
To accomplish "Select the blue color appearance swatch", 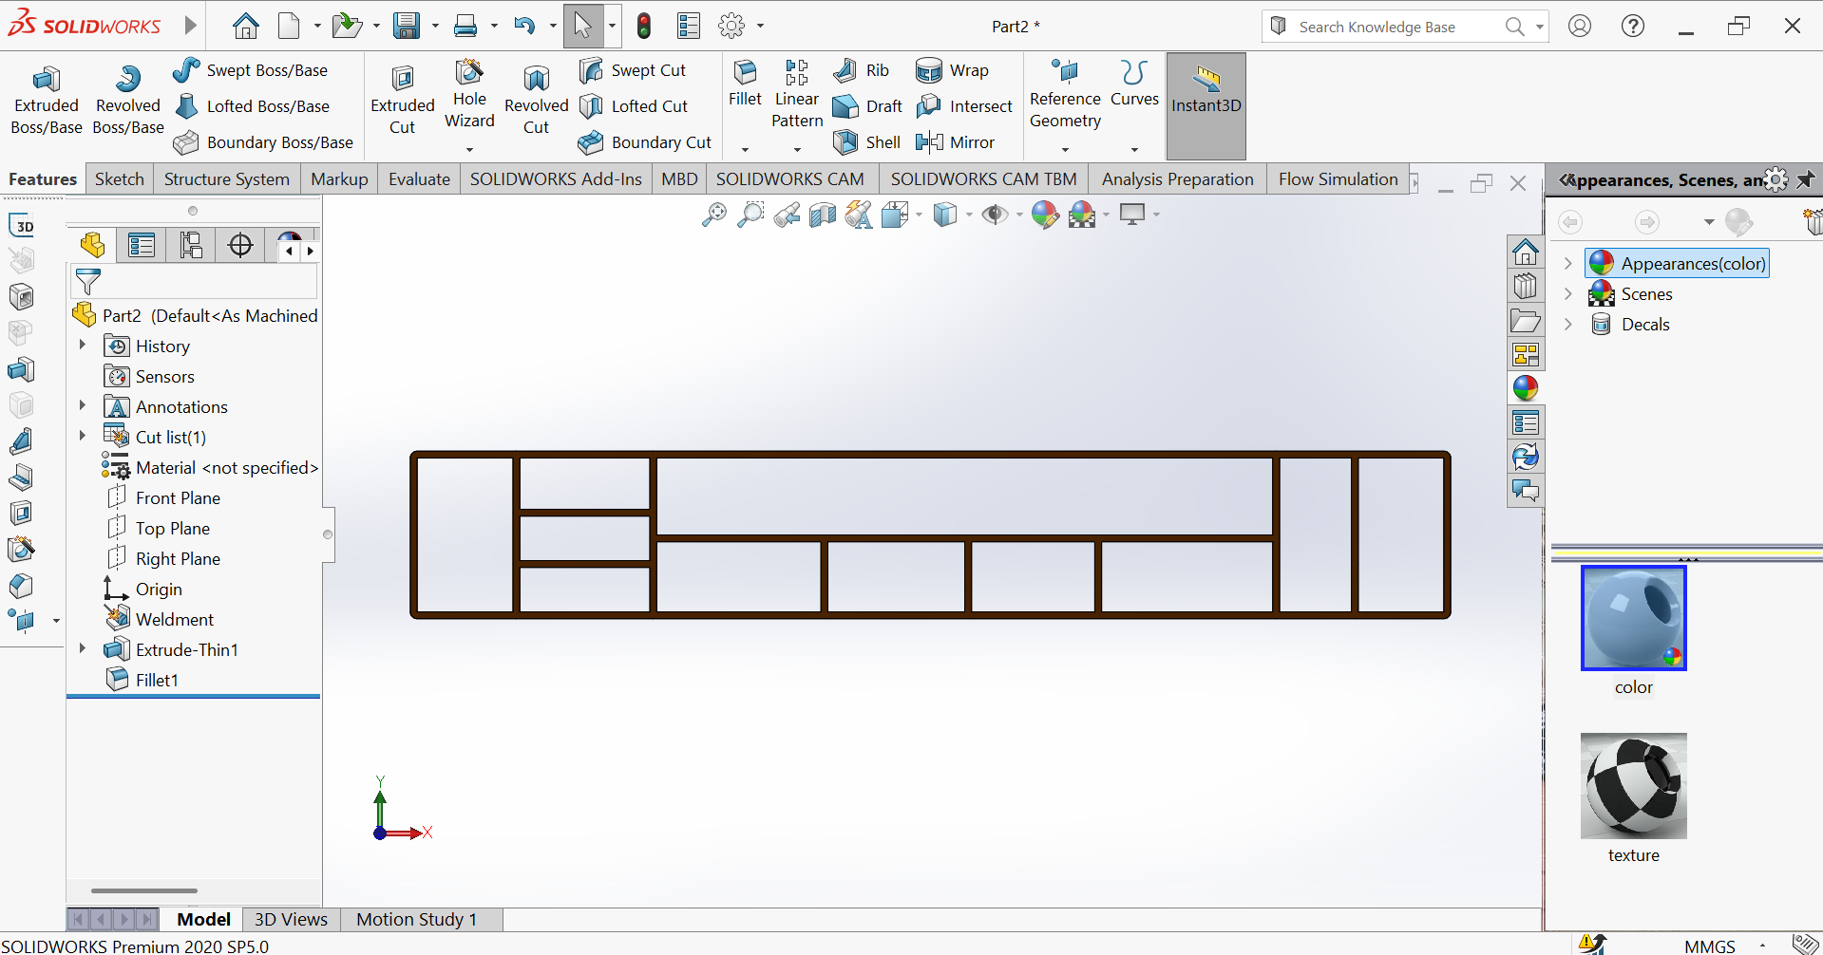I will point(1633,618).
